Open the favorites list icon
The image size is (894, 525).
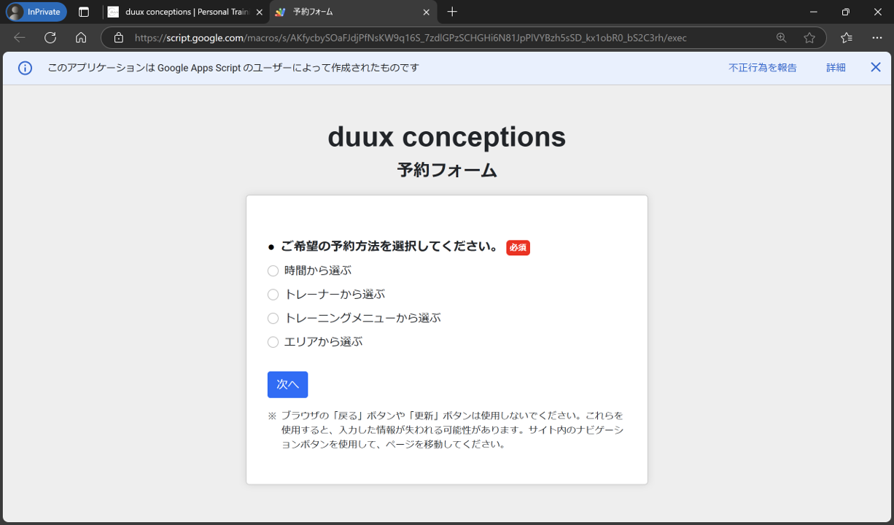pos(846,38)
